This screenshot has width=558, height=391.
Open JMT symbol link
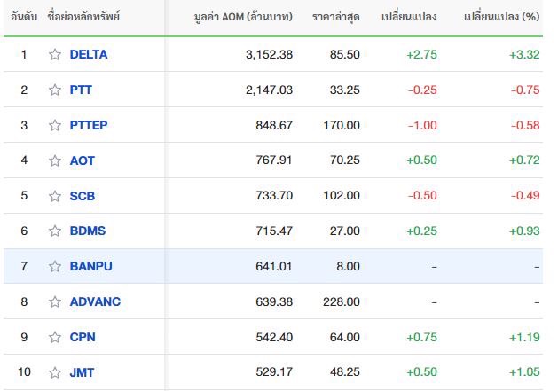(82, 372)
